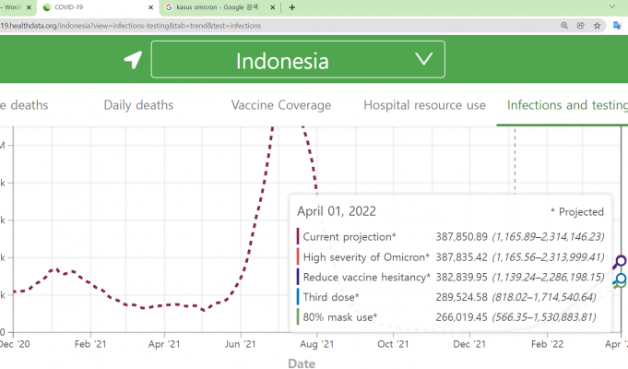
Task: Open the Vaccine Coverage tab
Action: (280, 105)
